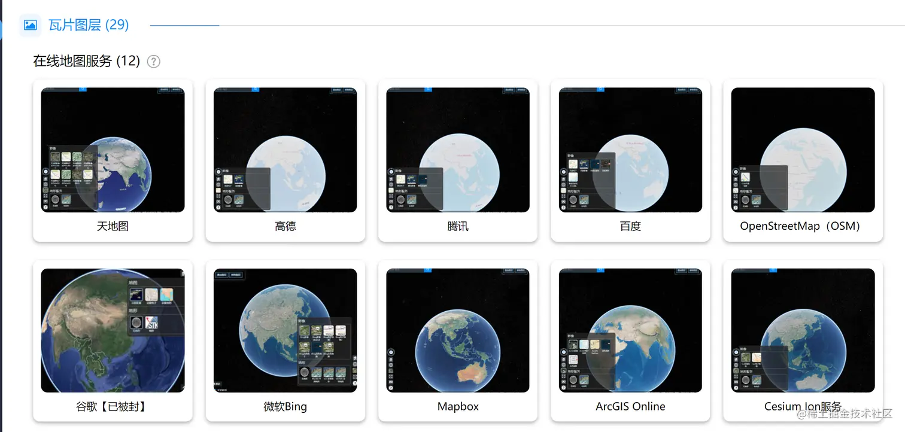Open the 天地图 example thumbnail
Viewport: 905px width, 432px height.
tap(113, 150)
